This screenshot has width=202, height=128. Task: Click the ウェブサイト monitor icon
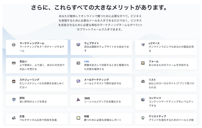[78, 45]
